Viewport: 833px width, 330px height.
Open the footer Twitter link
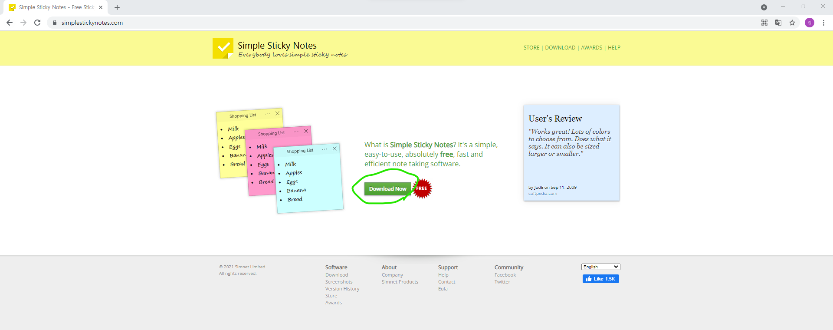(x=502, y=282)
